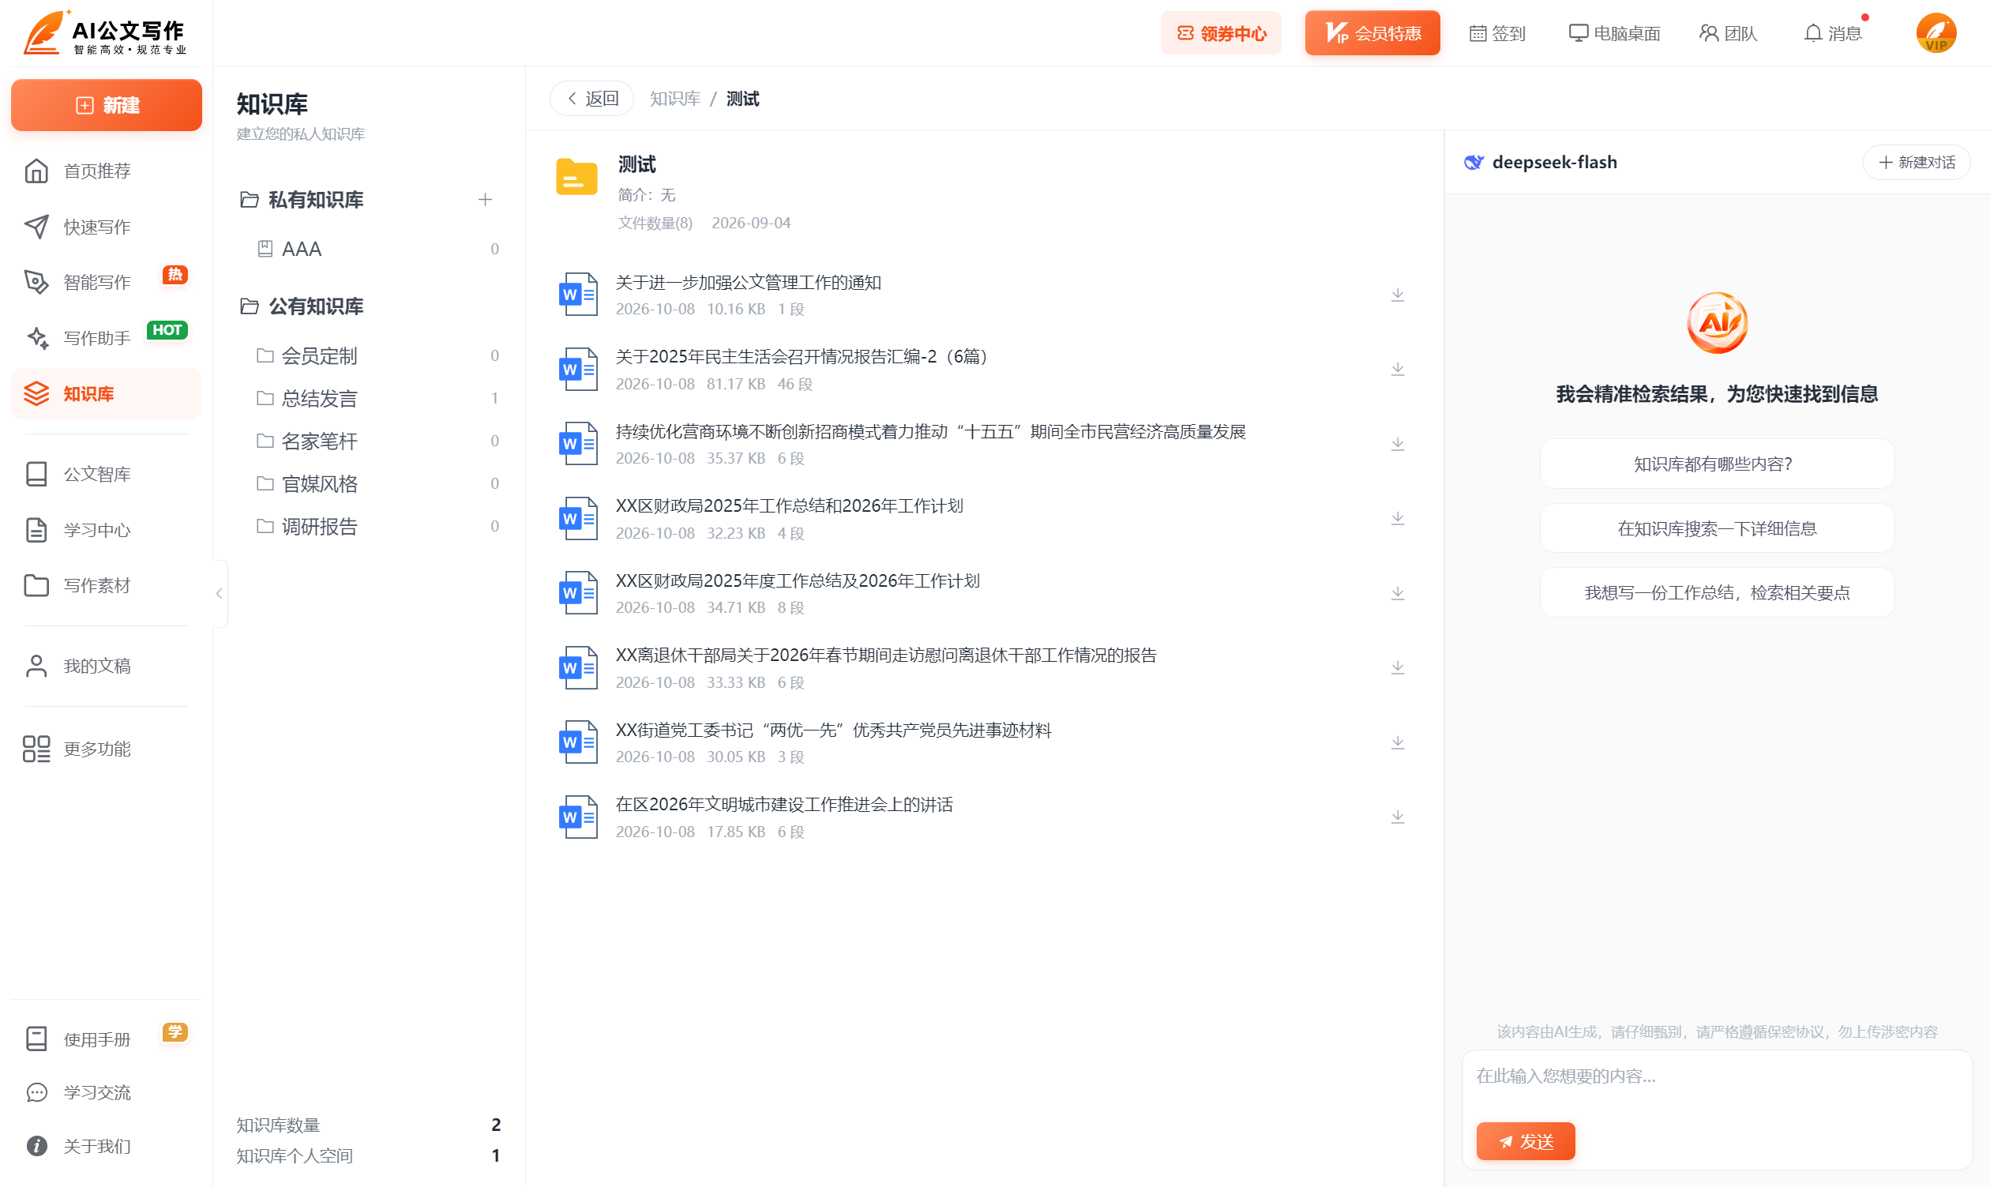The image size is (1990, 1187).
Task: Open document 持续优化营商环境不断创新招商模式
Action: point(930,431)
